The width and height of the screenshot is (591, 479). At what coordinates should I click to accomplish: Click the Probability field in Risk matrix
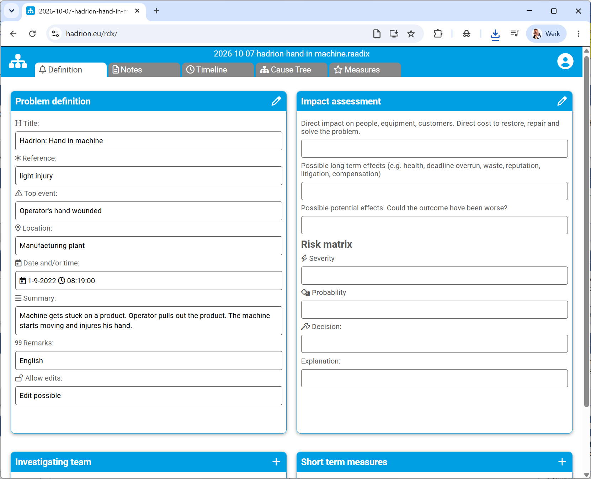[434, 310]
